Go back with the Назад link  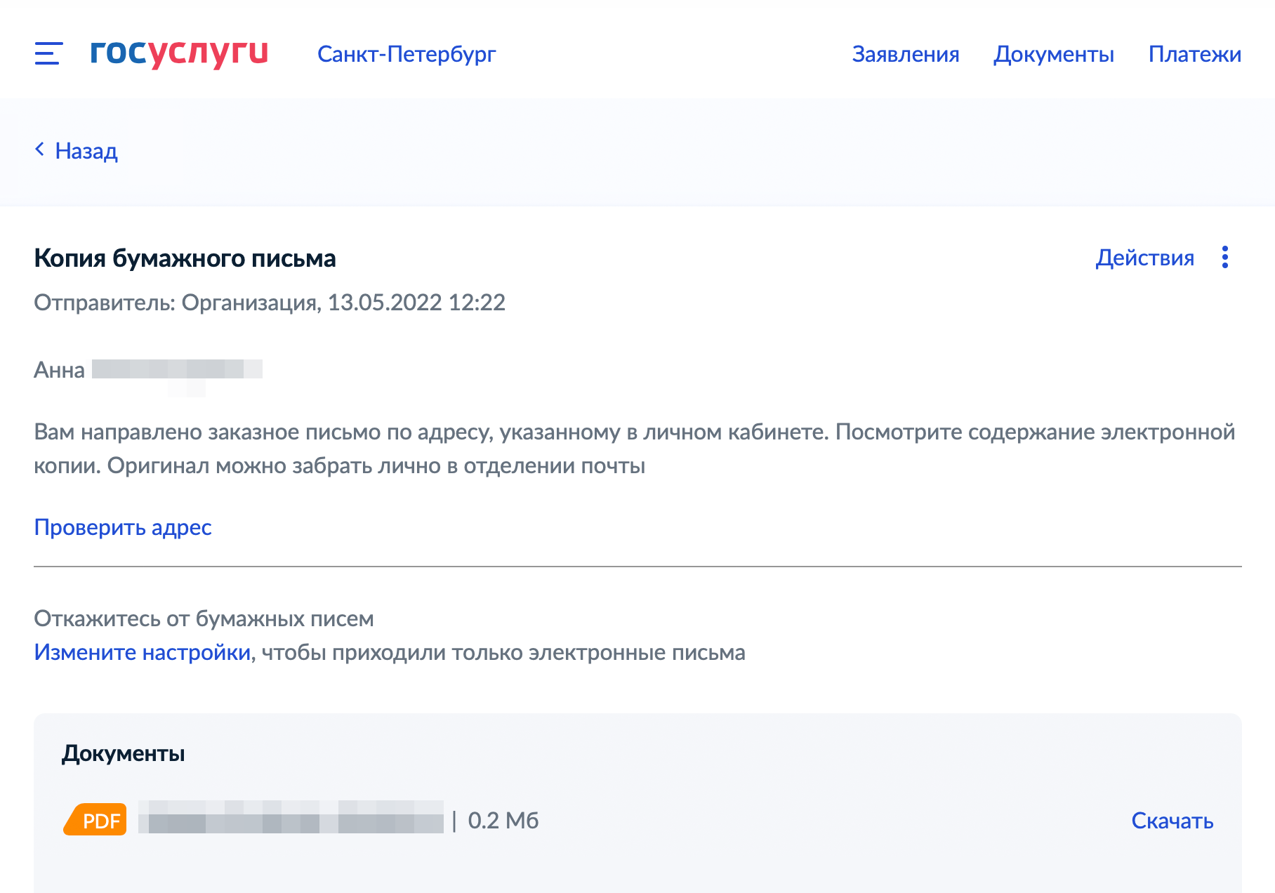[x=86, y=151]
